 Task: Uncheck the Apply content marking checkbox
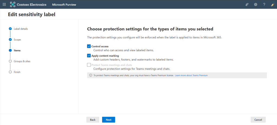pos(89,56)
